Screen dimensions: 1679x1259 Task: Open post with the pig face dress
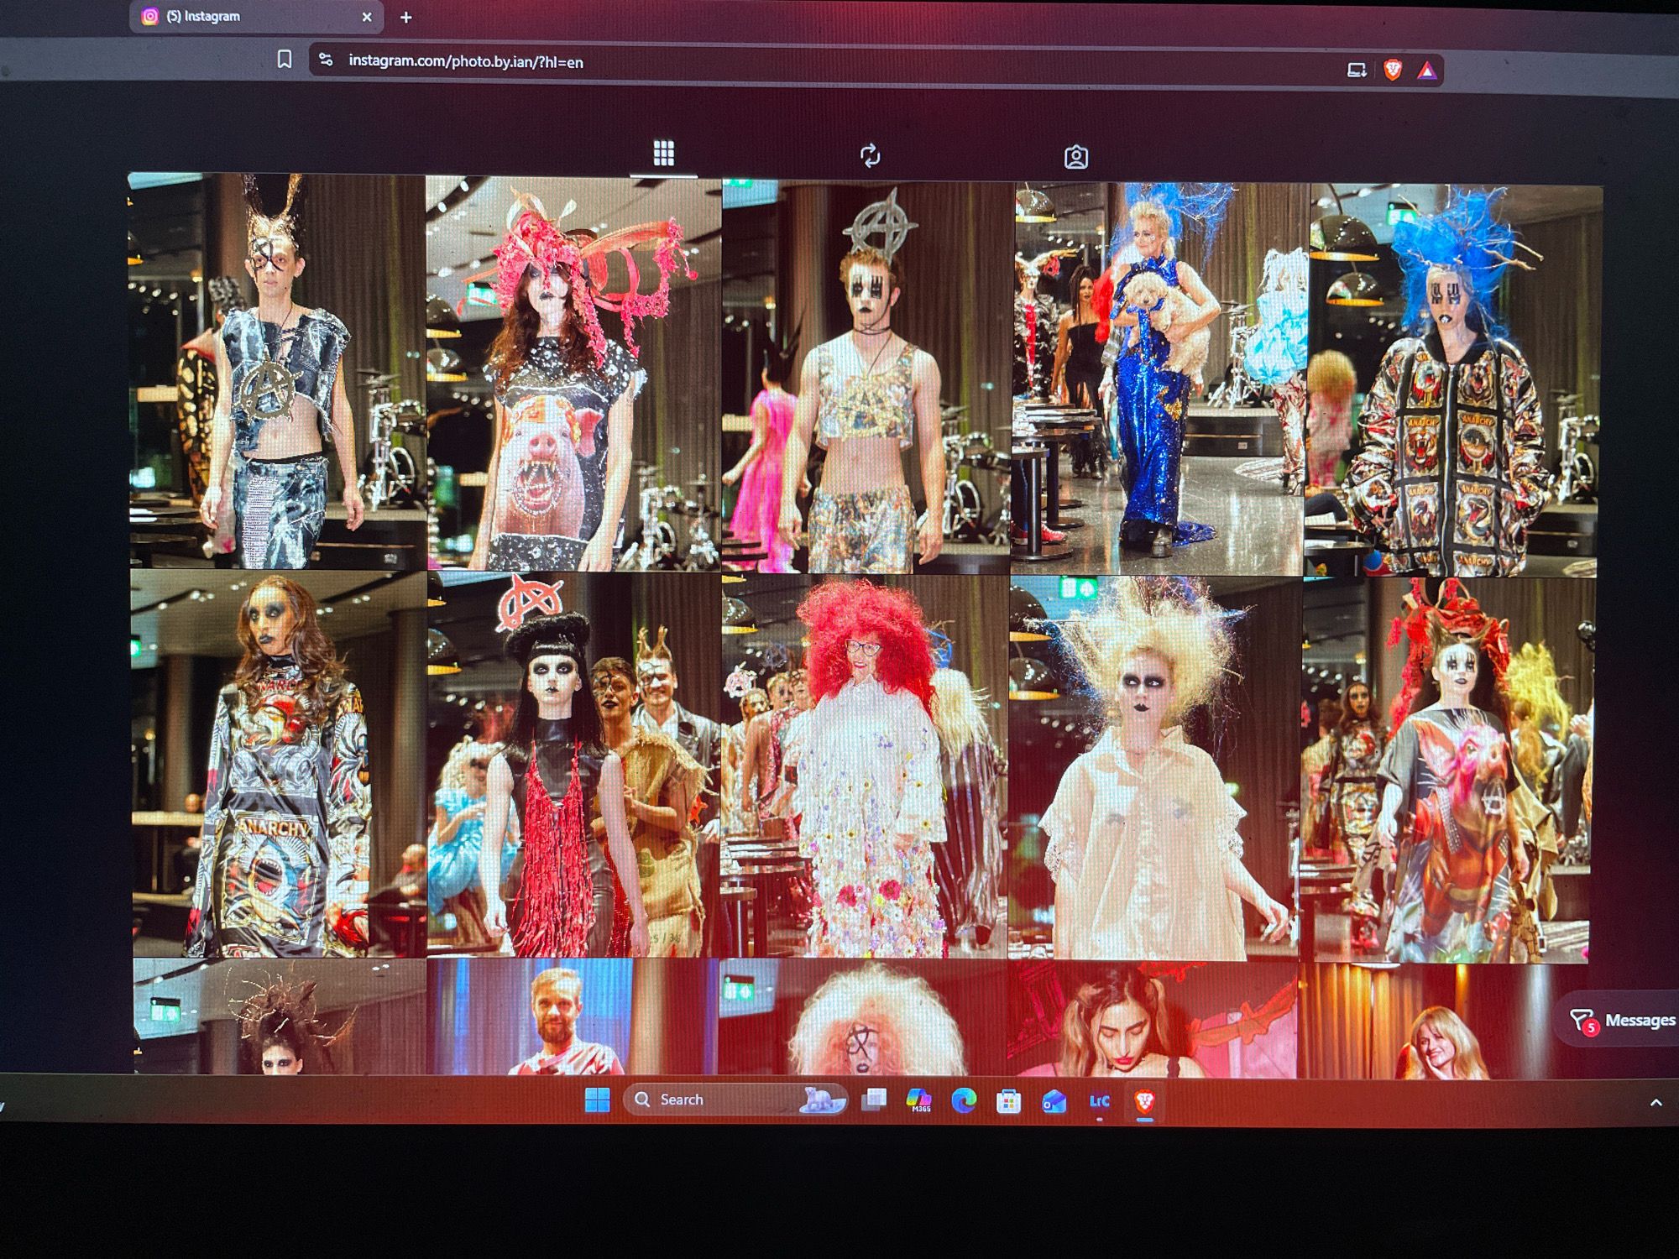(573, 374)
